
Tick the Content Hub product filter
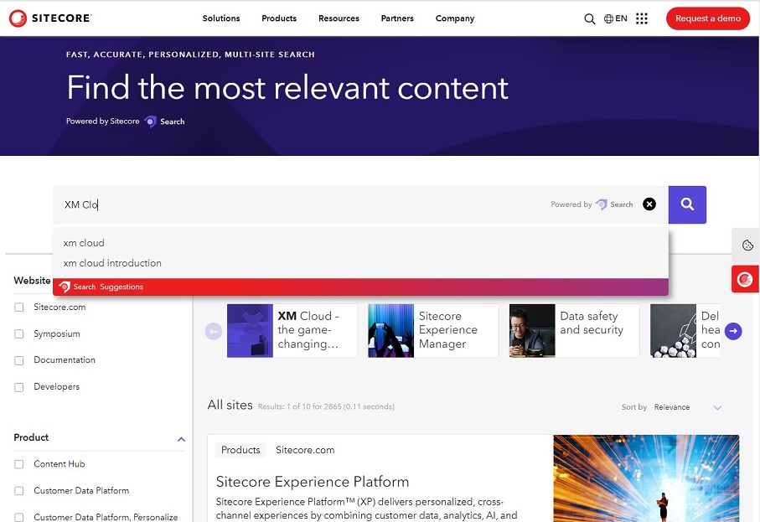tap(19, 464)
